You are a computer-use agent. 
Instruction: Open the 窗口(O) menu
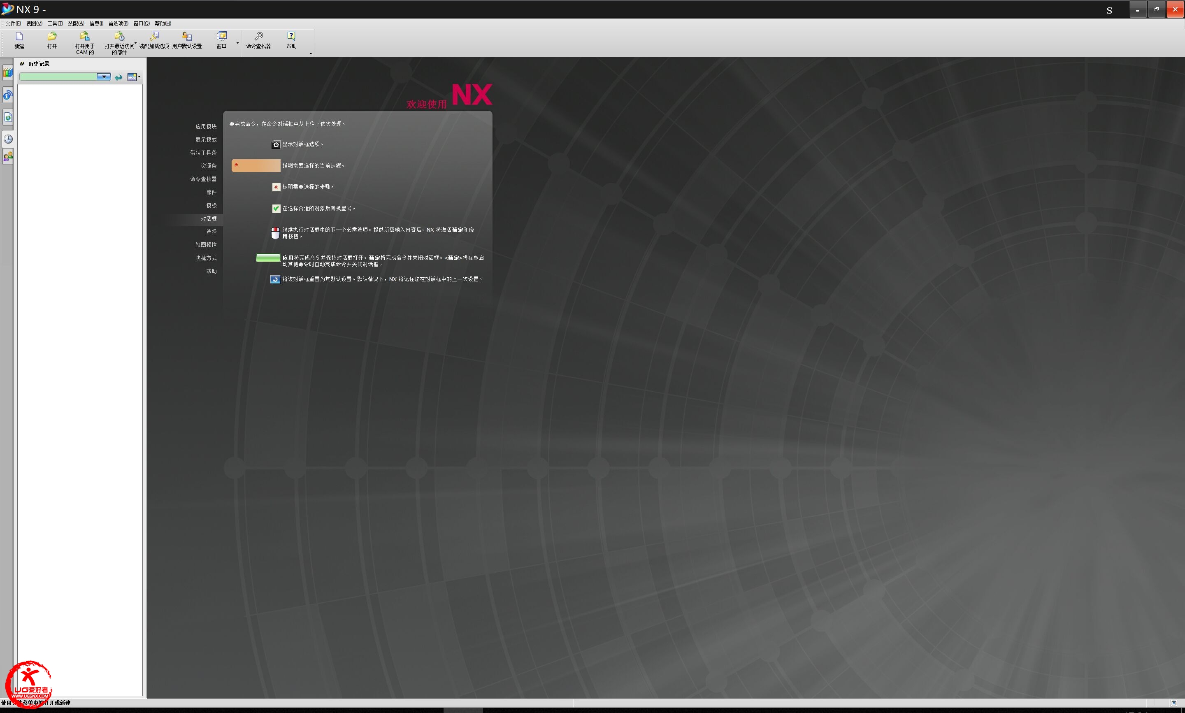point(141,23)
